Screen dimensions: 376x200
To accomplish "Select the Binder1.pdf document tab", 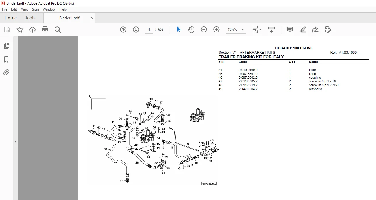I will tap(69, 18).
